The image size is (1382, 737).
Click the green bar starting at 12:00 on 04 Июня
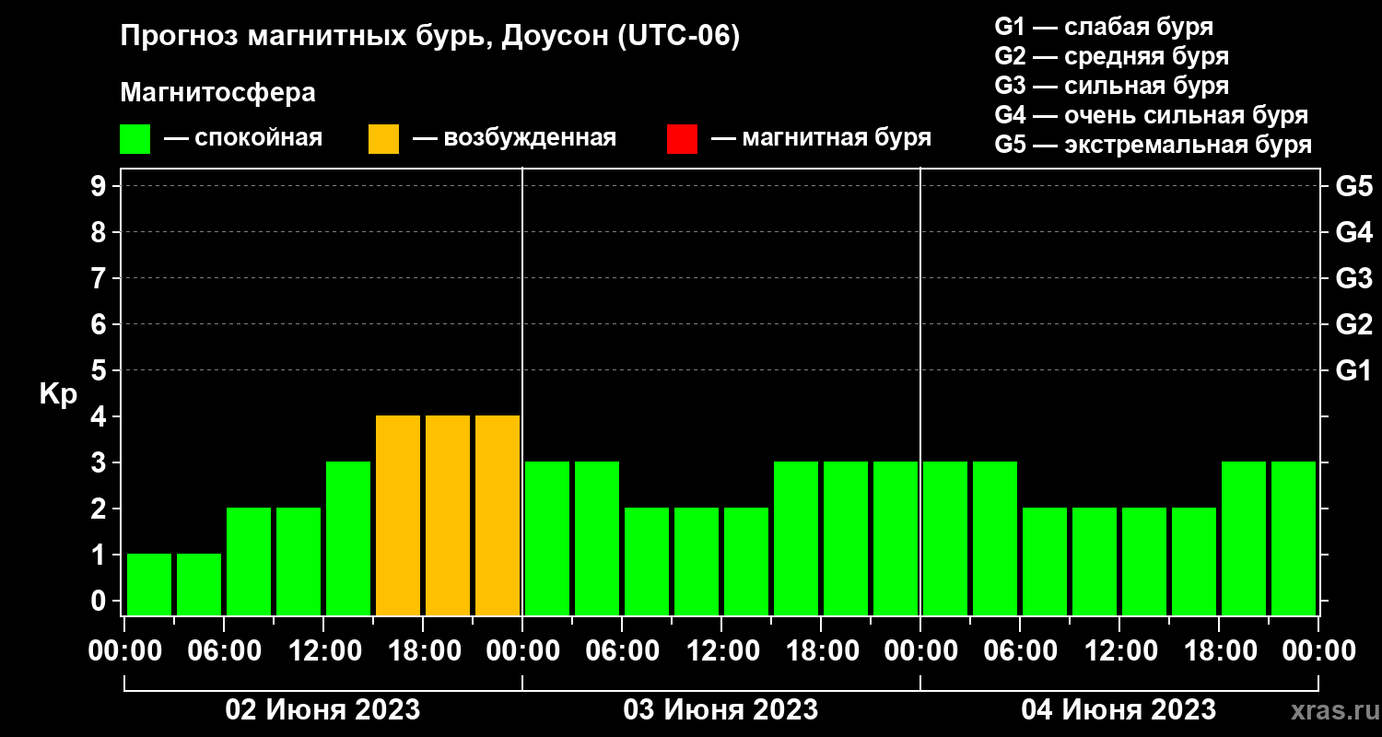point(1144,561)
